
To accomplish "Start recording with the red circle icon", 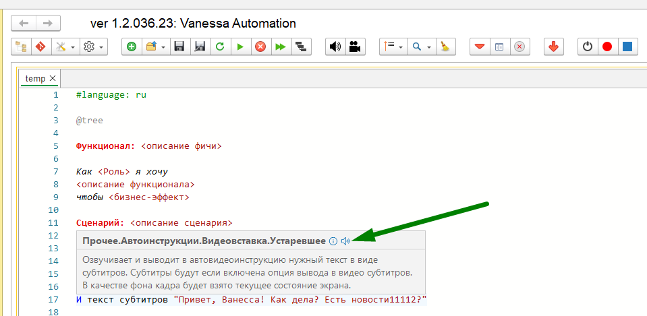I will click(607, 46).
